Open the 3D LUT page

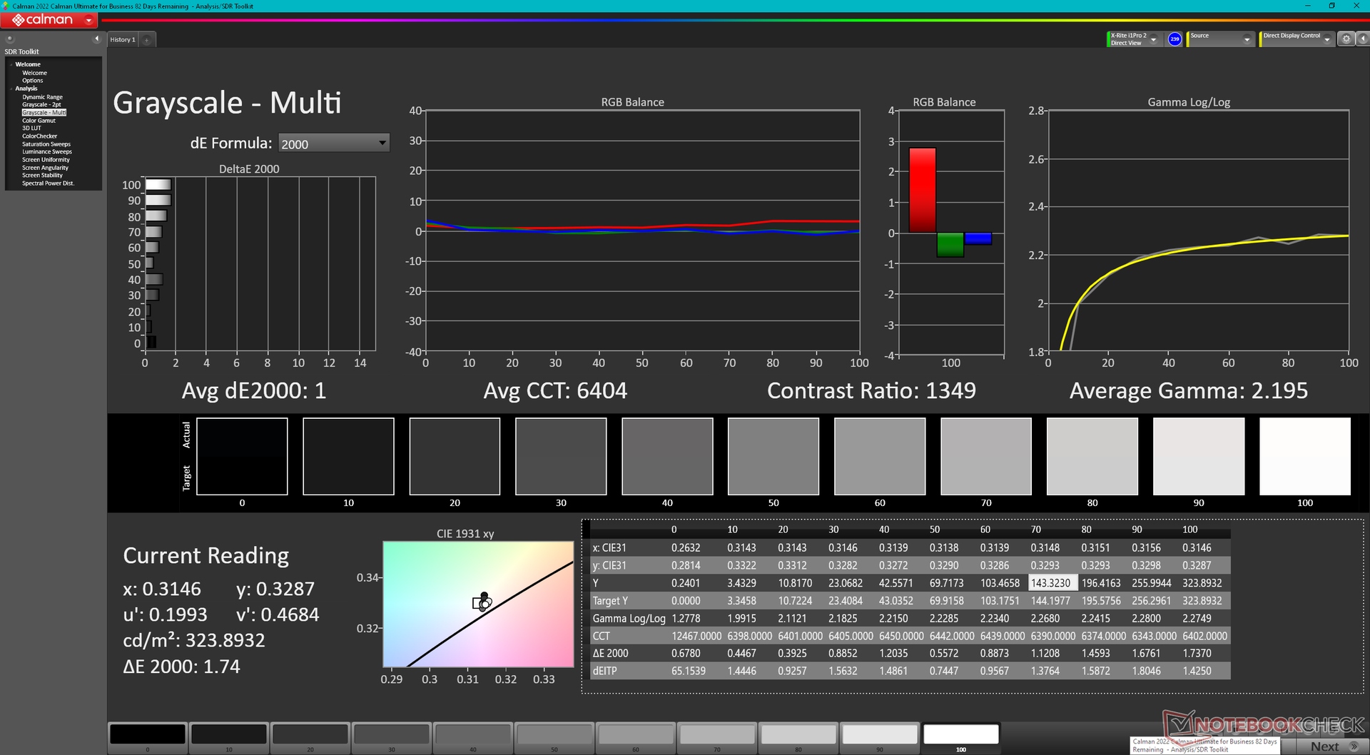(31, 128)
